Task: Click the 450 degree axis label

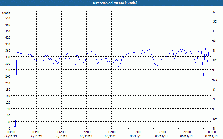Action: [8, 31]
